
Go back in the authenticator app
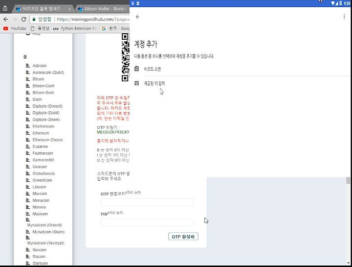pyautogui.click(x=137, y=17)
